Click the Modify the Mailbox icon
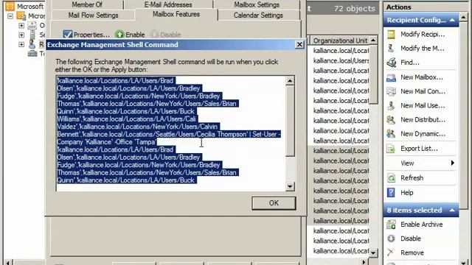This screenshot has height=265, width=472. pos(391,49)
